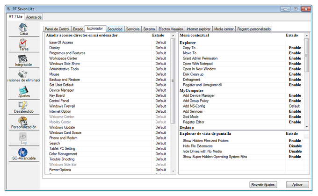Open Registro personalizado tab
This screenshot has width=318, height=196.
(x=254, y=29)
